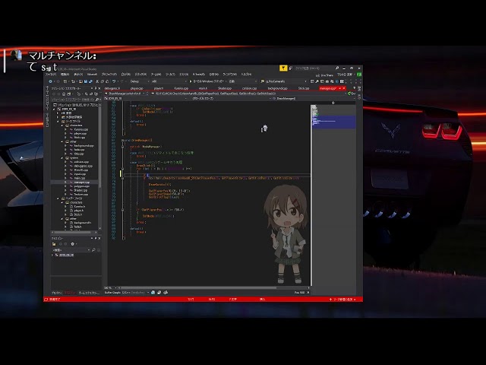
Task: Click the Save All toolbar icon
Action: (90, 81)
